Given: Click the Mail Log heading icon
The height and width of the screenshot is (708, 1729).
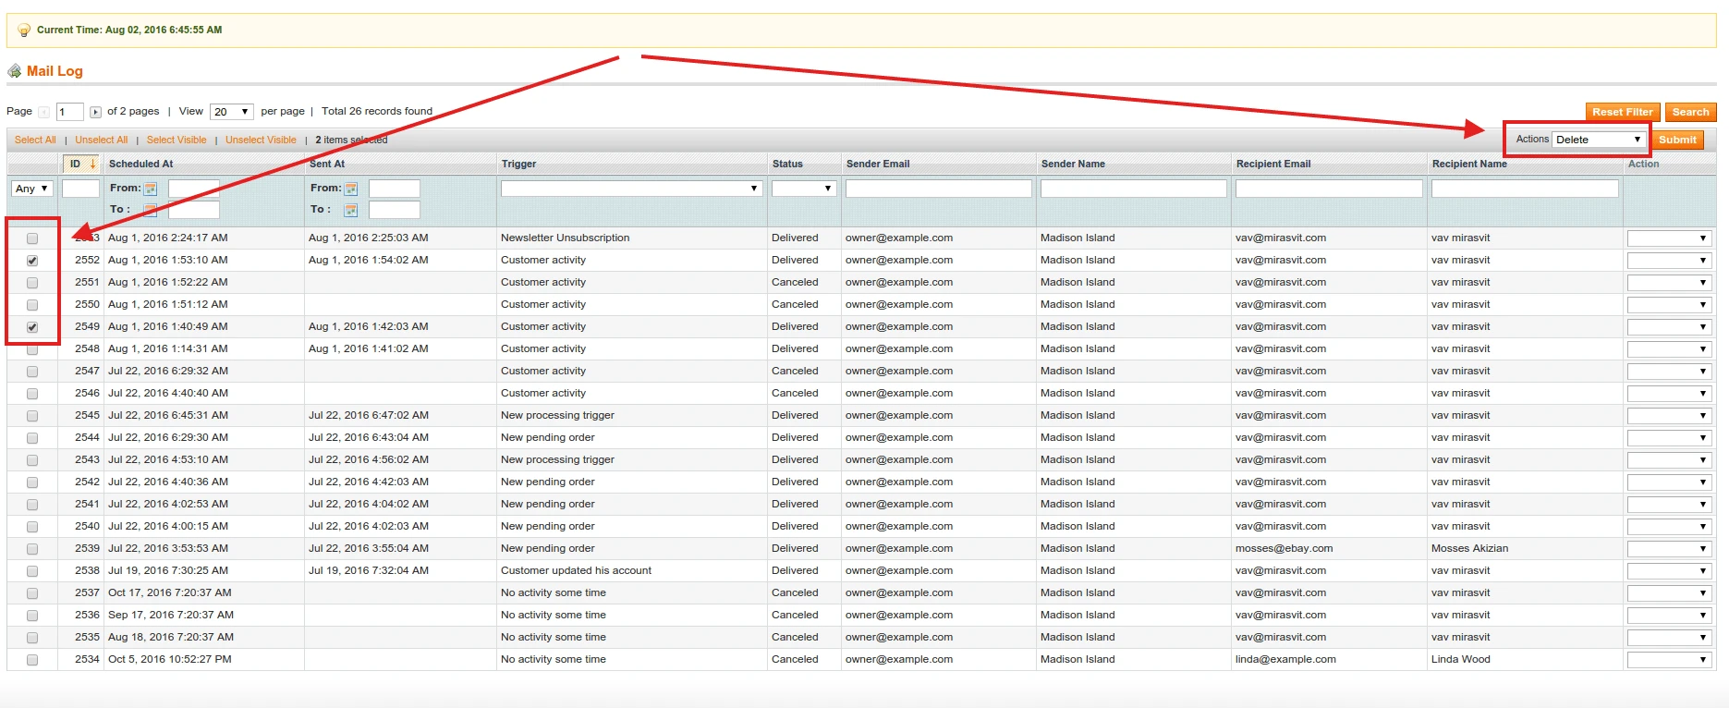Looking at the screenshot, I should 15,71.
